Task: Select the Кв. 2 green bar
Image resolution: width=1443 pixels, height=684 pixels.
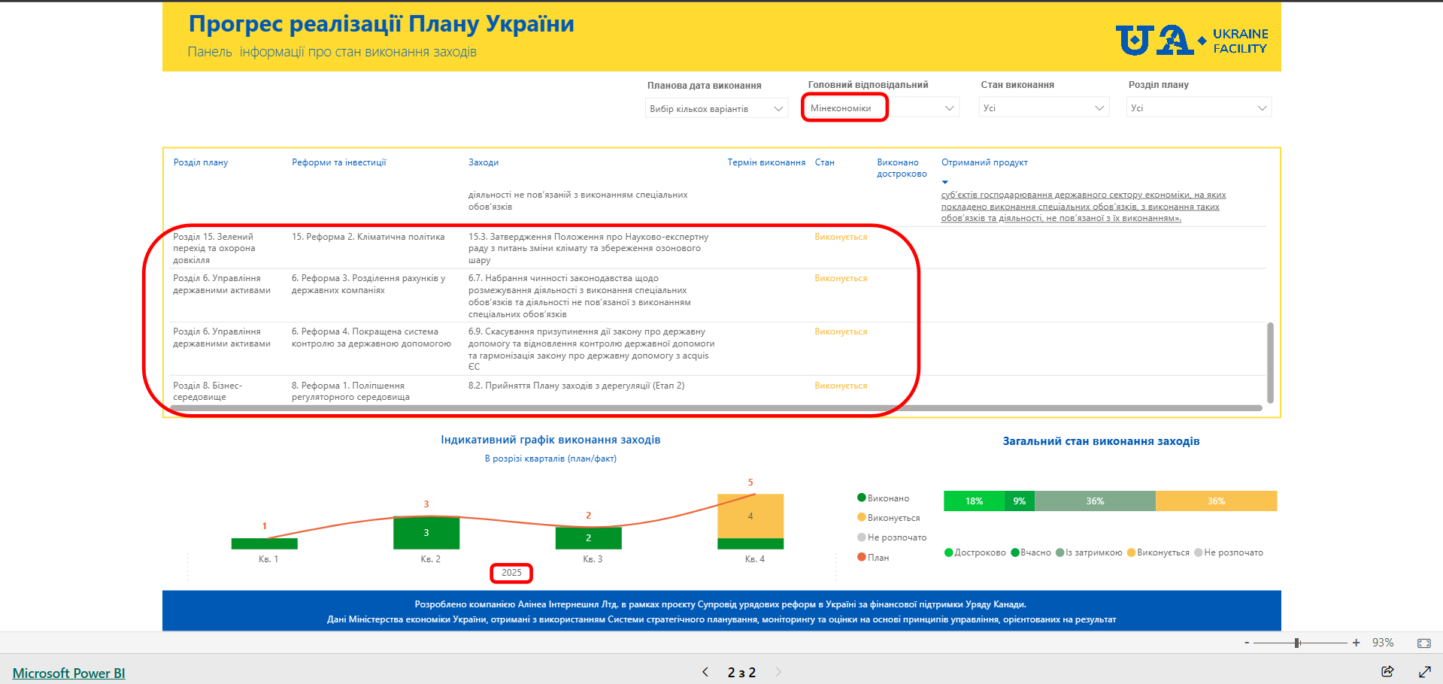Action: tap(426, 533)
